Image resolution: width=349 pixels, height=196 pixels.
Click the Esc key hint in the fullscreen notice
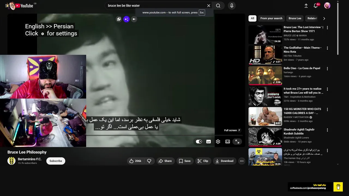[202, 13]
